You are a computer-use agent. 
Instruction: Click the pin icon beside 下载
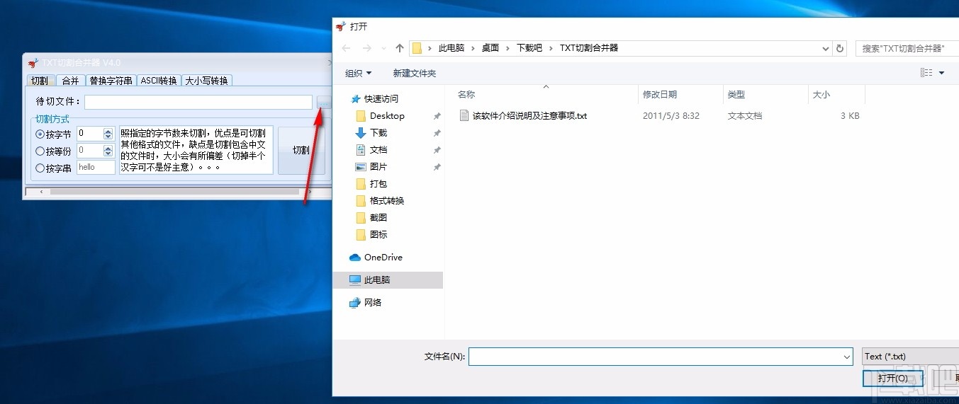click(437, 133)
